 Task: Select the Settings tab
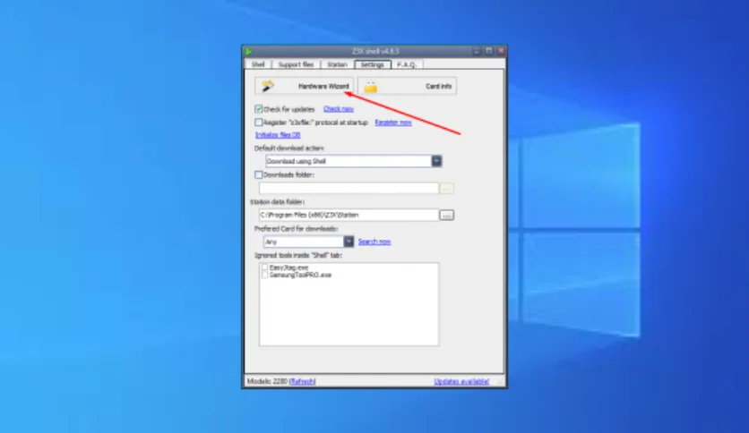(x=373, y=64)
